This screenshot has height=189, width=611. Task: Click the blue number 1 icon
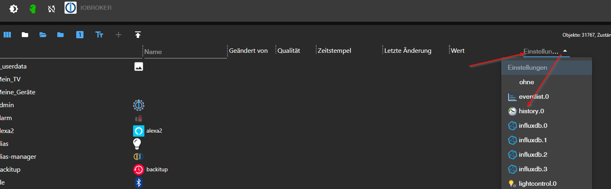coord(80,35)
